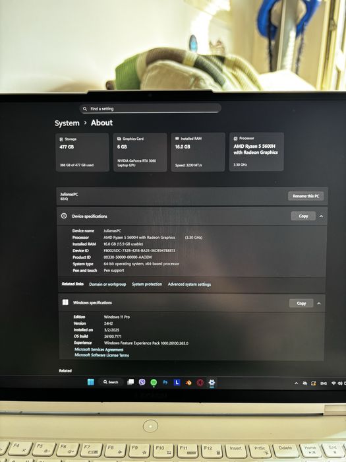The height and width of the screenshot is (462, 346).
Task: Copy the Device specifications
Action: coord(303,216)
